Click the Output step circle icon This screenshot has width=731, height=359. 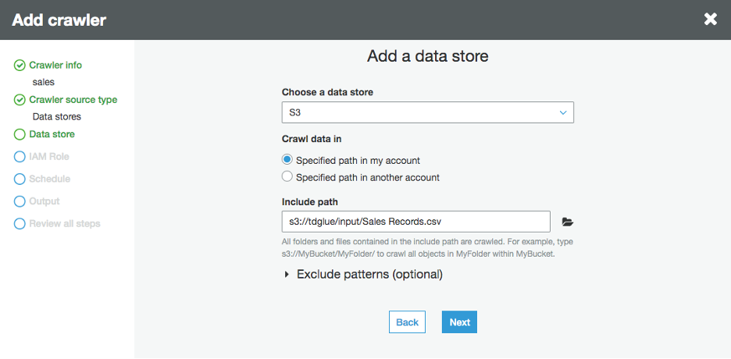(20, 201)
